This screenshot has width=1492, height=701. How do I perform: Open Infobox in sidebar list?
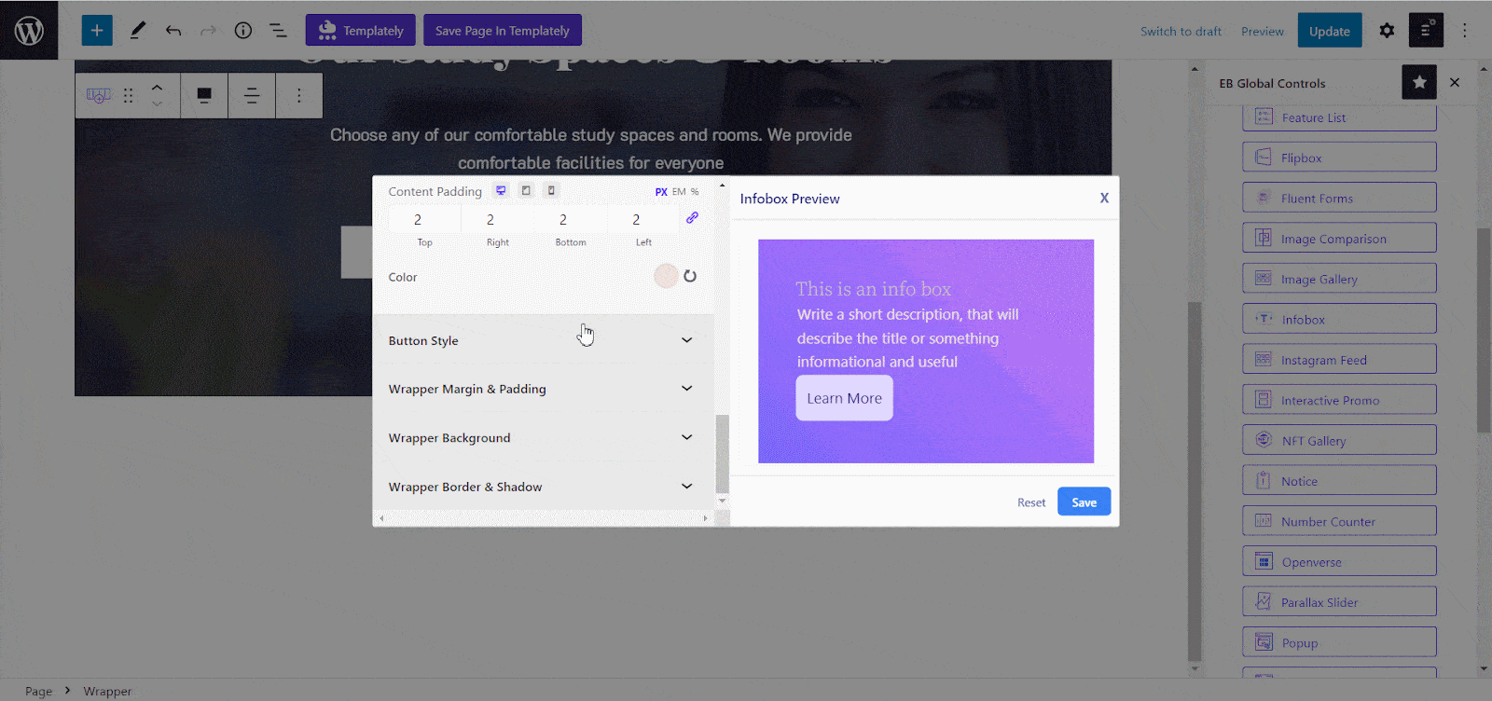click(1339, 319)
